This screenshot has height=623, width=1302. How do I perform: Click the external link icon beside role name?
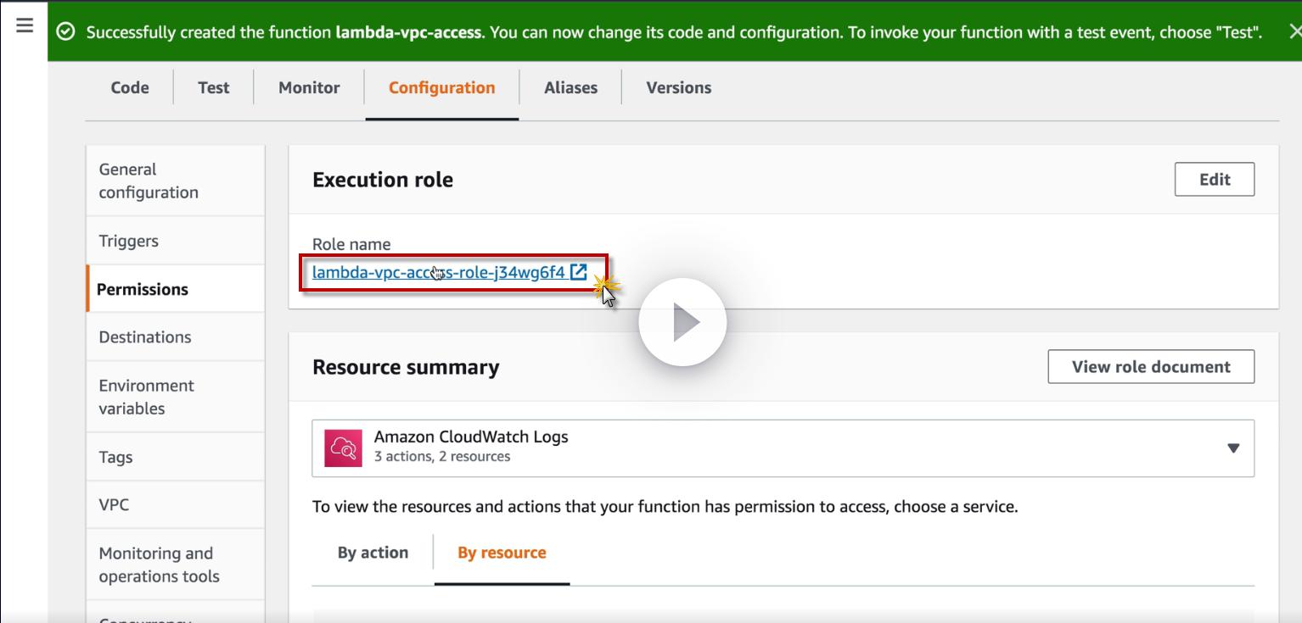(x=579, y=272)
